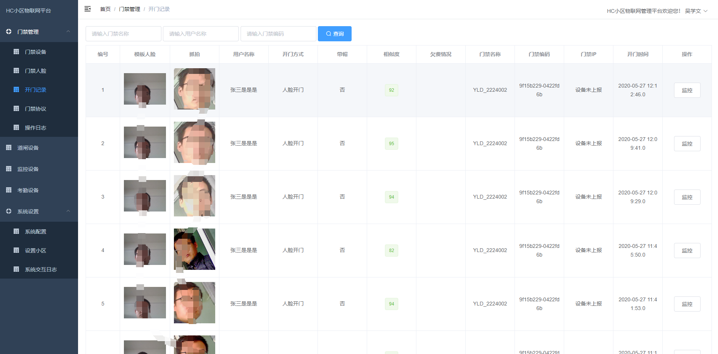This screenshot has height=354, width=718.
Task: Focus the 请输入门禁名称 input field
Action: point(124,34)
